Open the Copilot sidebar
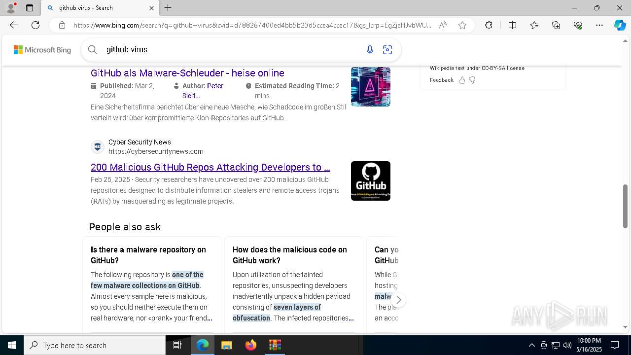 coord(620,25)
